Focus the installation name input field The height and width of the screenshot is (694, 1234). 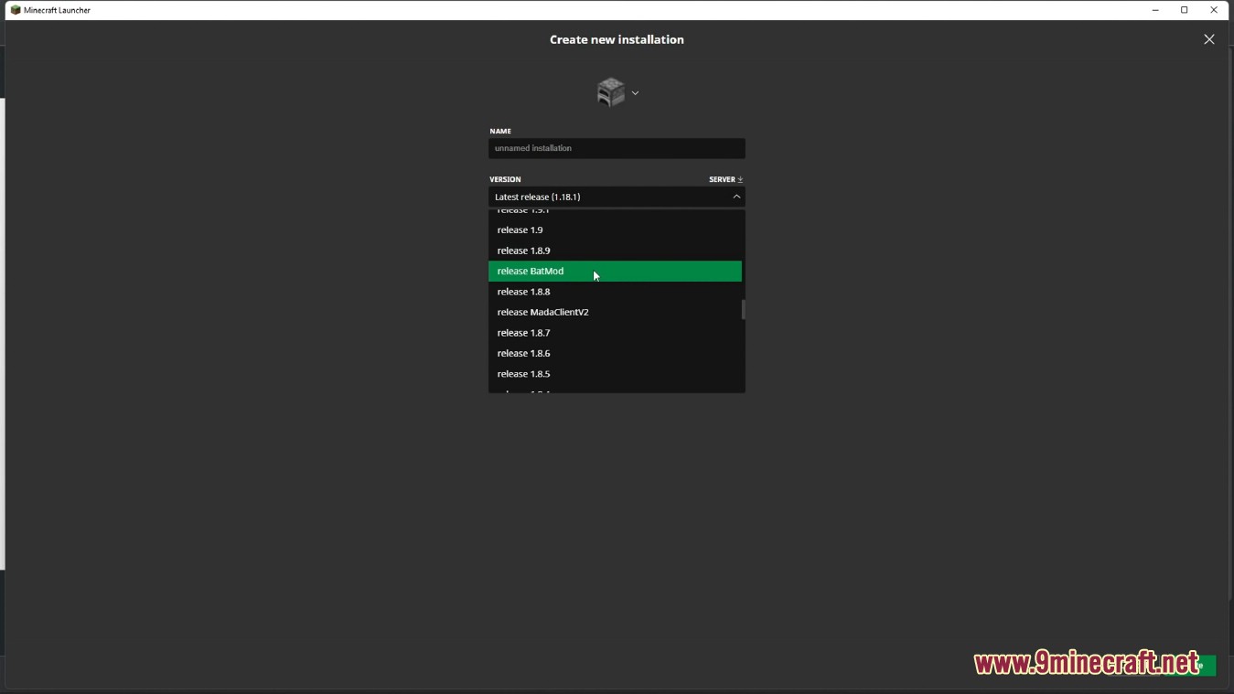[x=617, y=148]
